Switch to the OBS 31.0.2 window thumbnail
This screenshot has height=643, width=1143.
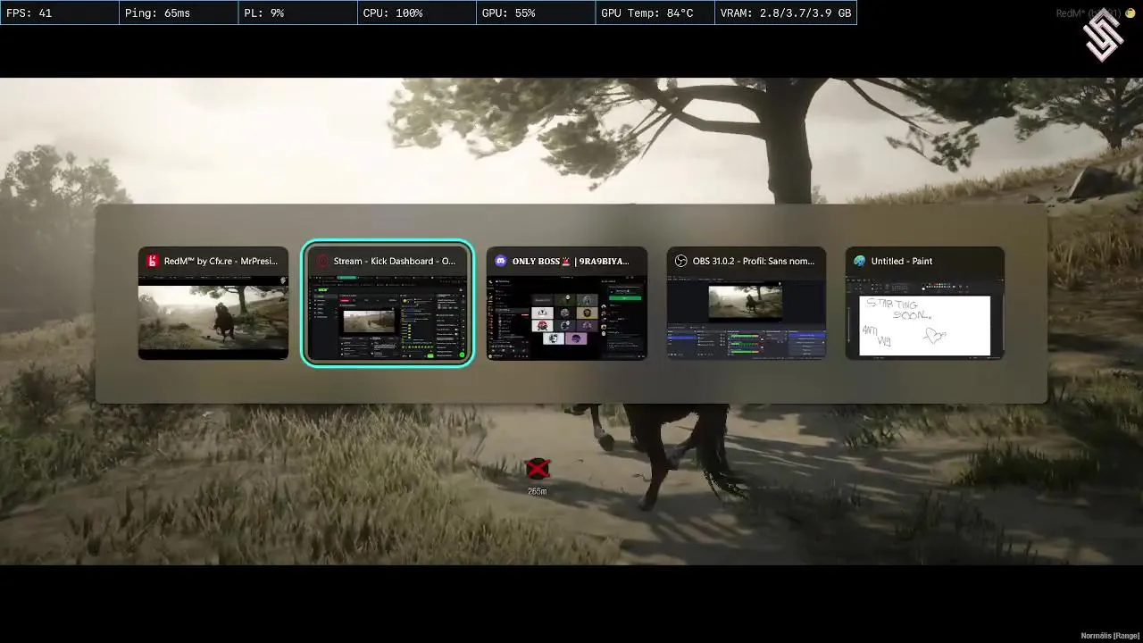coord(747,304)
